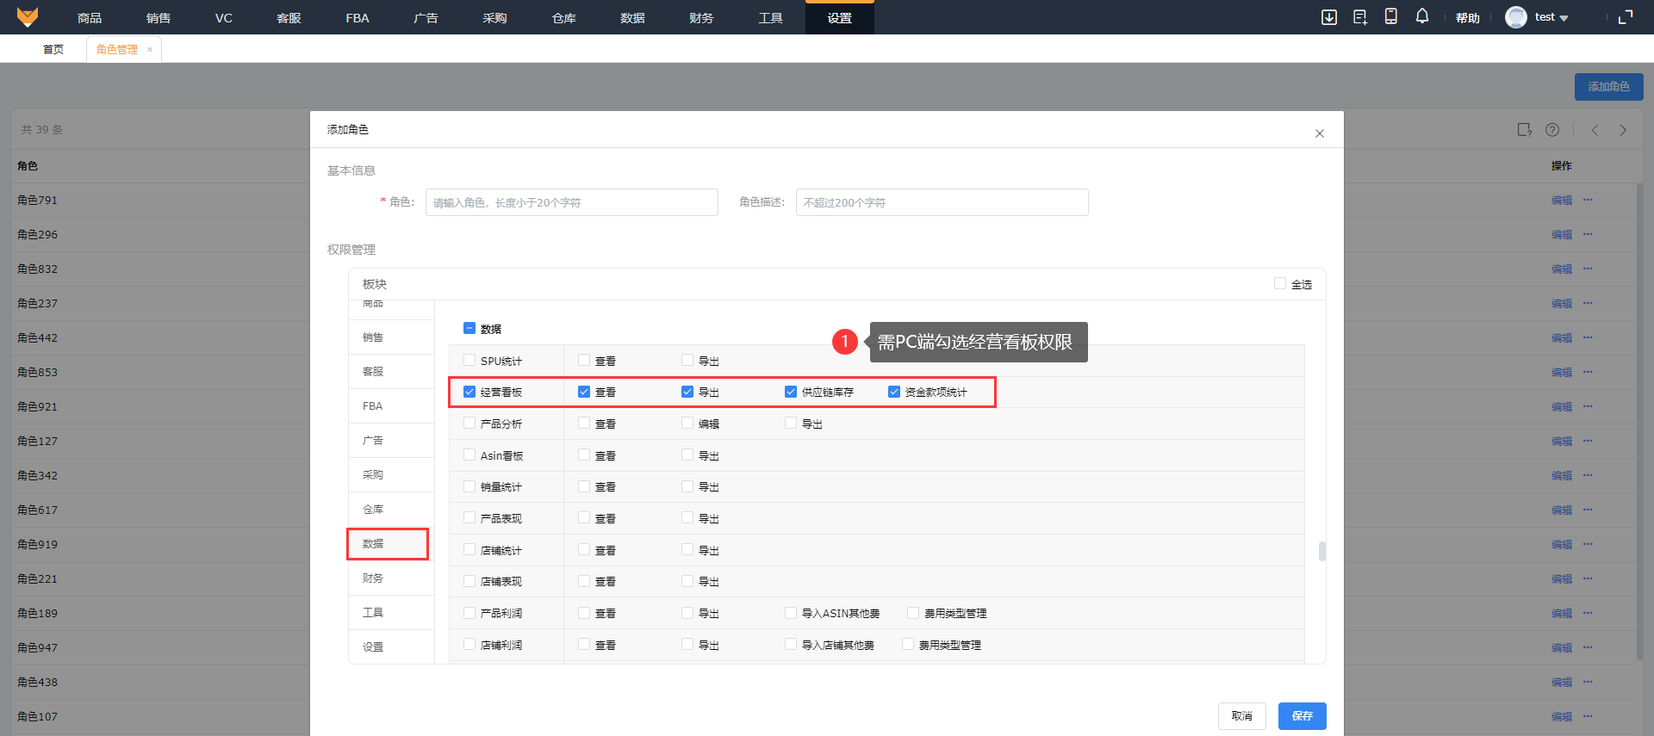Enable the SPU统计 checkbox
Viewport: 1654px width, 736px height.
[469, 361]
